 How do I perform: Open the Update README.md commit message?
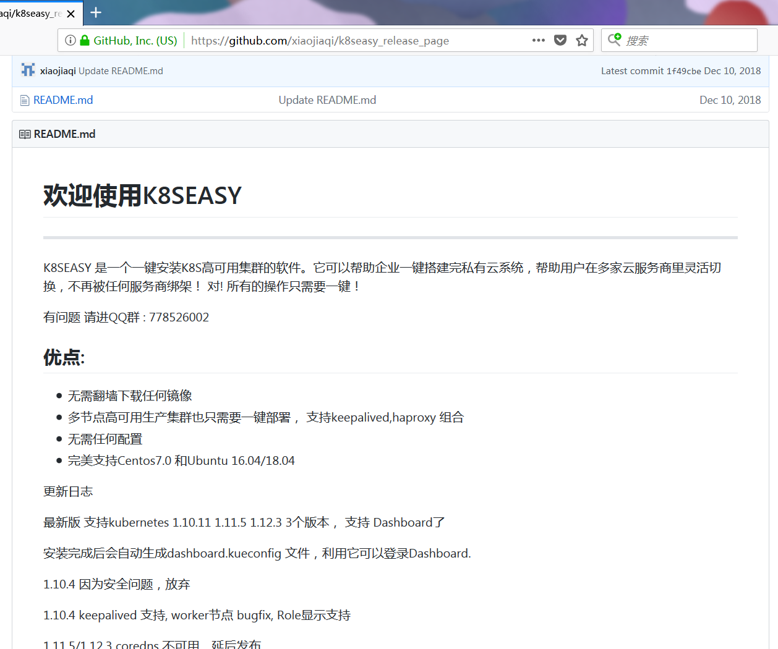tap(121, 71)
